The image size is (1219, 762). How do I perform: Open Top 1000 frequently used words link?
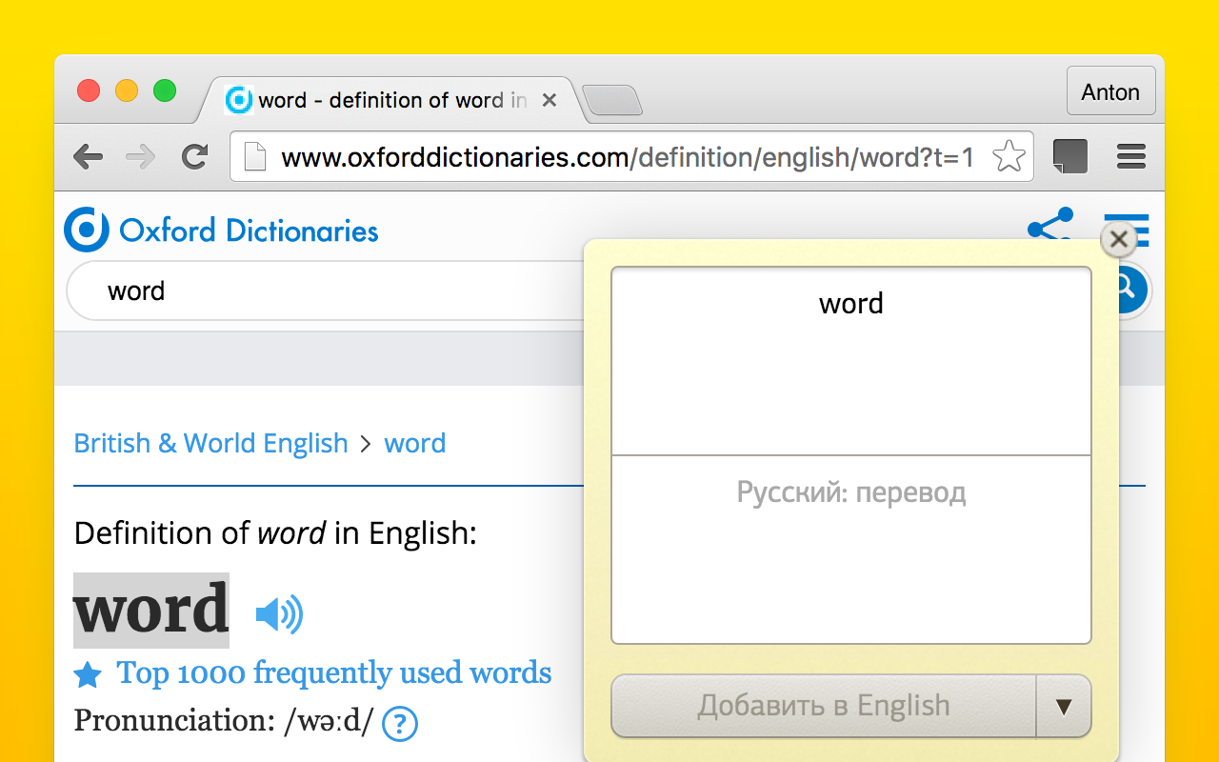(x=334, y=672)
